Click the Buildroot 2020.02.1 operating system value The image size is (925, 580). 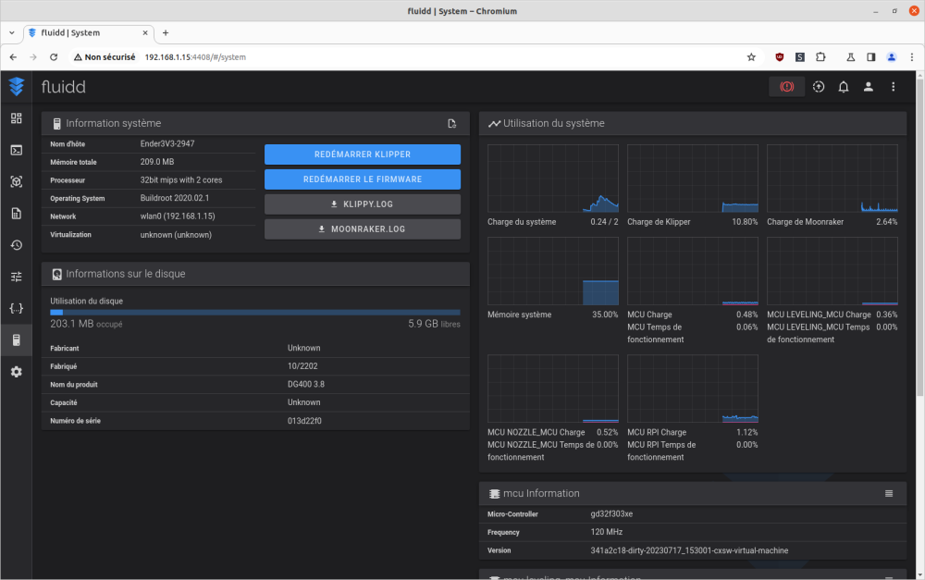(175, 198)
